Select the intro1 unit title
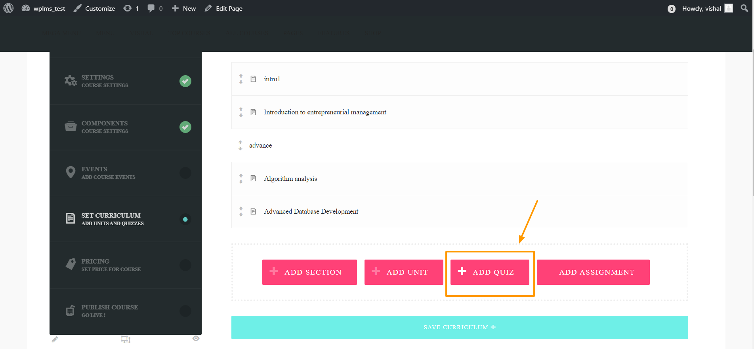Viewport: 754px width, 349px height. tap(272, 79)
